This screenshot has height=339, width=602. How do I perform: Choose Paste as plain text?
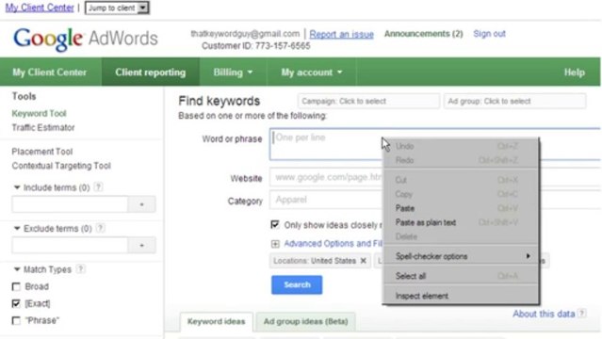(462, 222)
